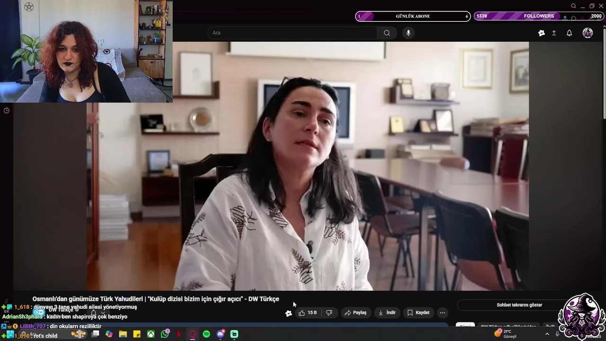Image resolution: width=606 pixels, height=341 pixels.
Task: Open YouTube notifications bell
Action: coord(569,33)
